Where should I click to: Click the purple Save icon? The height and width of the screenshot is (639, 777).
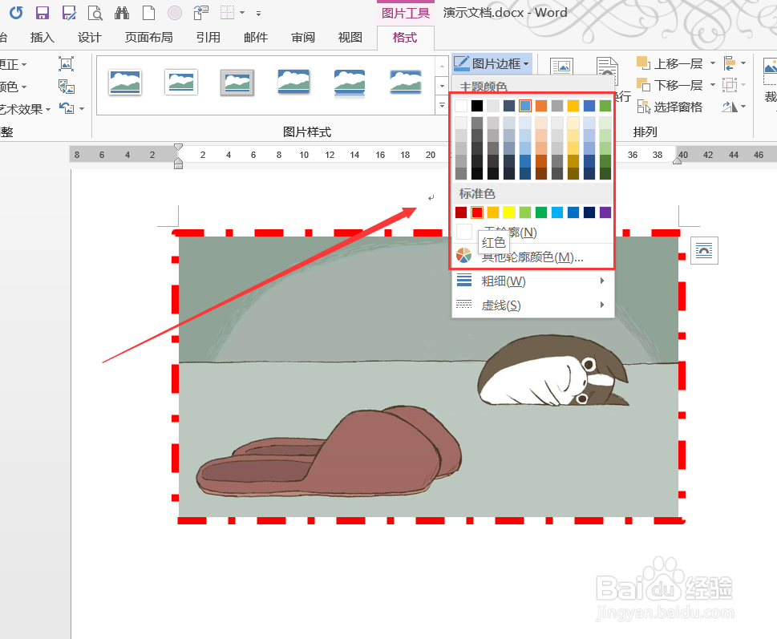(x=42, y=12)
